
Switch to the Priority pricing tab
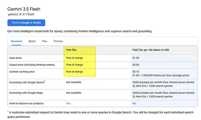(58, 41)
